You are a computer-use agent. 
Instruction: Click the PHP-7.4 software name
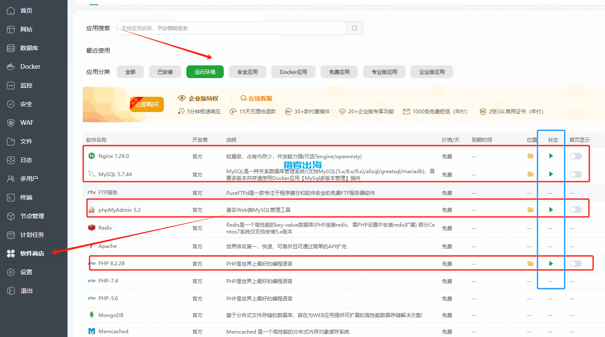pos(108,281)
